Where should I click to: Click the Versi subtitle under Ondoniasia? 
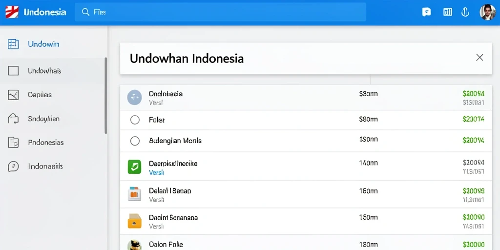(x=156, y=103)
